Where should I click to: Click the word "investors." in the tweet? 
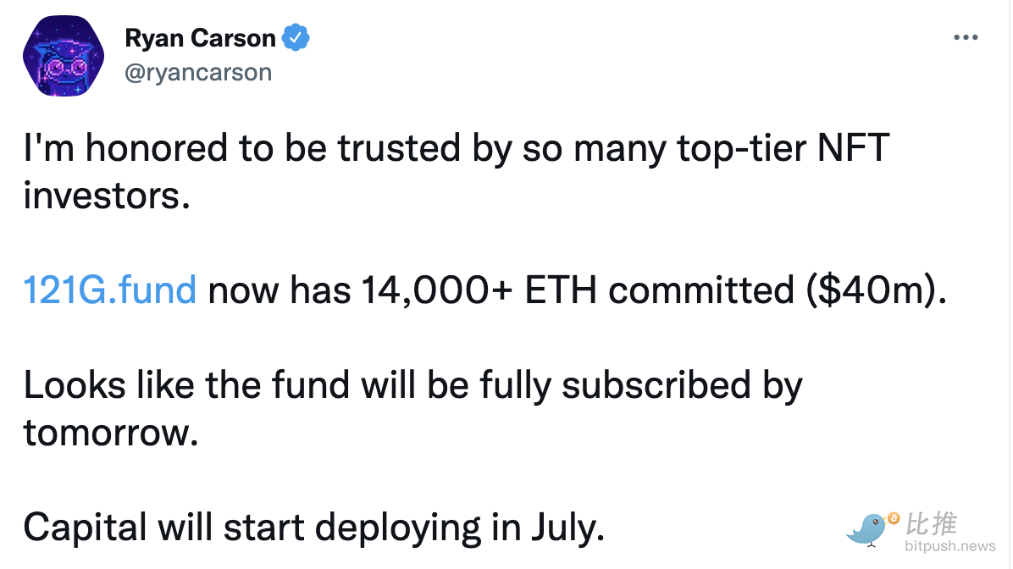107,196
